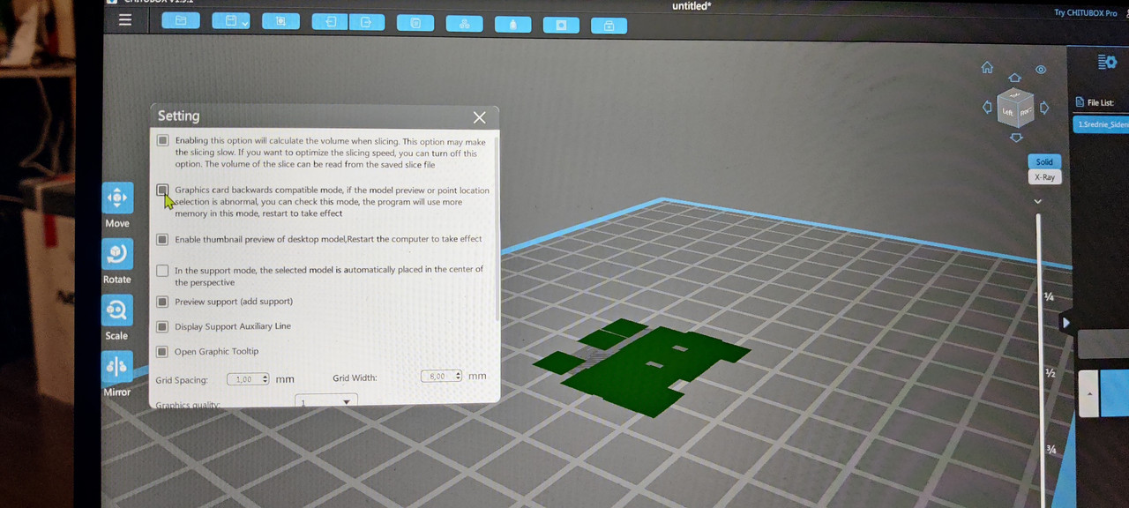Select the Mirror tool
1129x508 pixels.
(117, 367)
